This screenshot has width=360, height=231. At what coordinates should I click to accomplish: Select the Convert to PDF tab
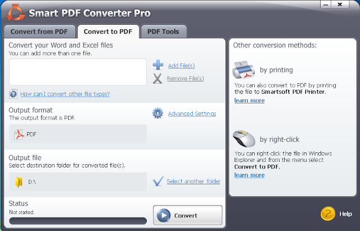[x=108, y=31]
